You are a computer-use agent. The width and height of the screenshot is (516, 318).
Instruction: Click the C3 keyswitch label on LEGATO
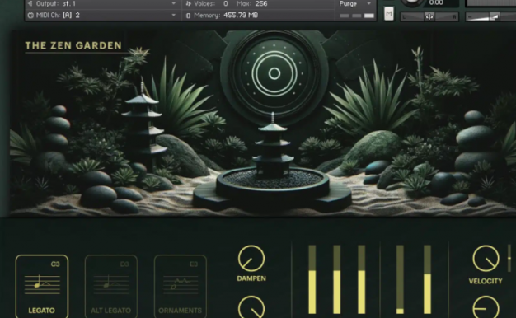click(55, 264)
